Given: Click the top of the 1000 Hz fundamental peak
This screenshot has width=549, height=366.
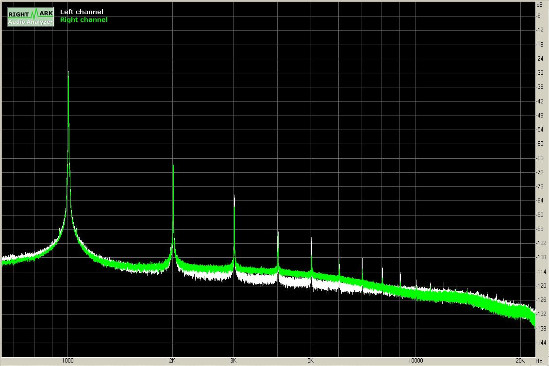Looking at the screenshot, I should (x=68, y=72).
